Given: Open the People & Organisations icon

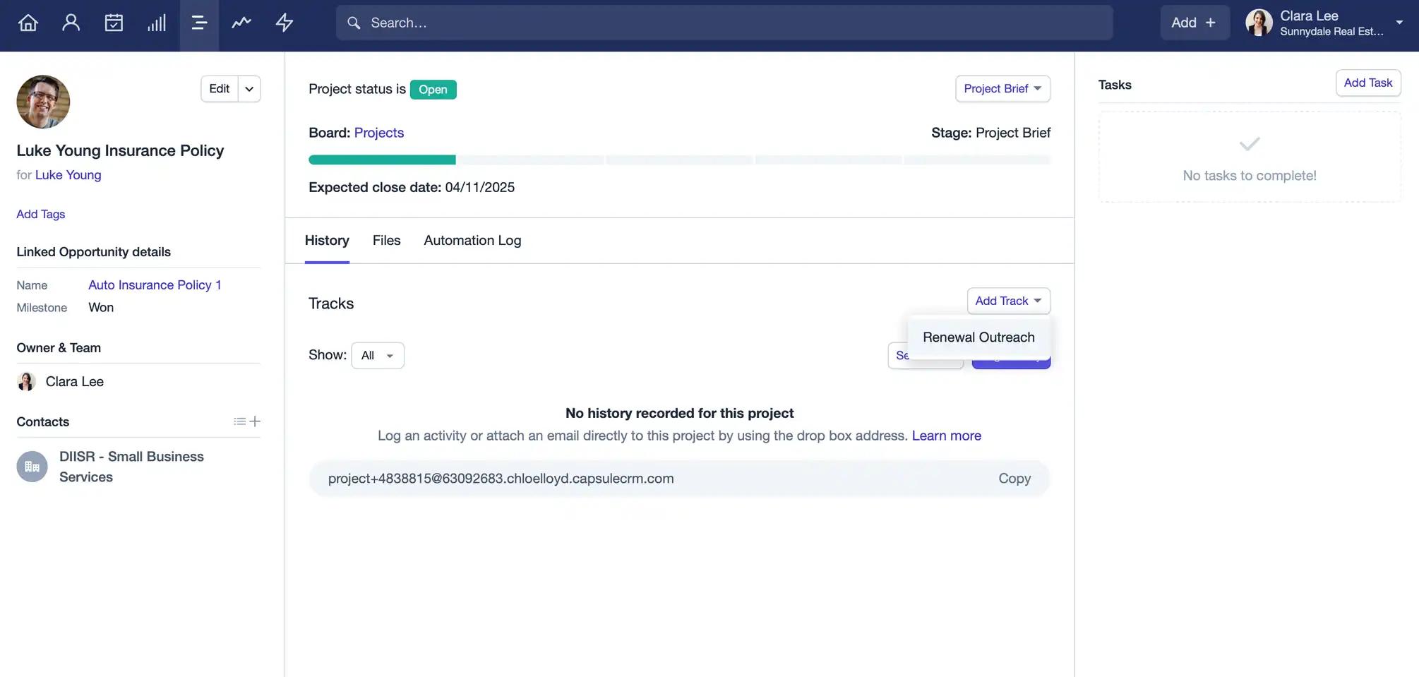Looking at the screenshot, I should click(71, 23).
